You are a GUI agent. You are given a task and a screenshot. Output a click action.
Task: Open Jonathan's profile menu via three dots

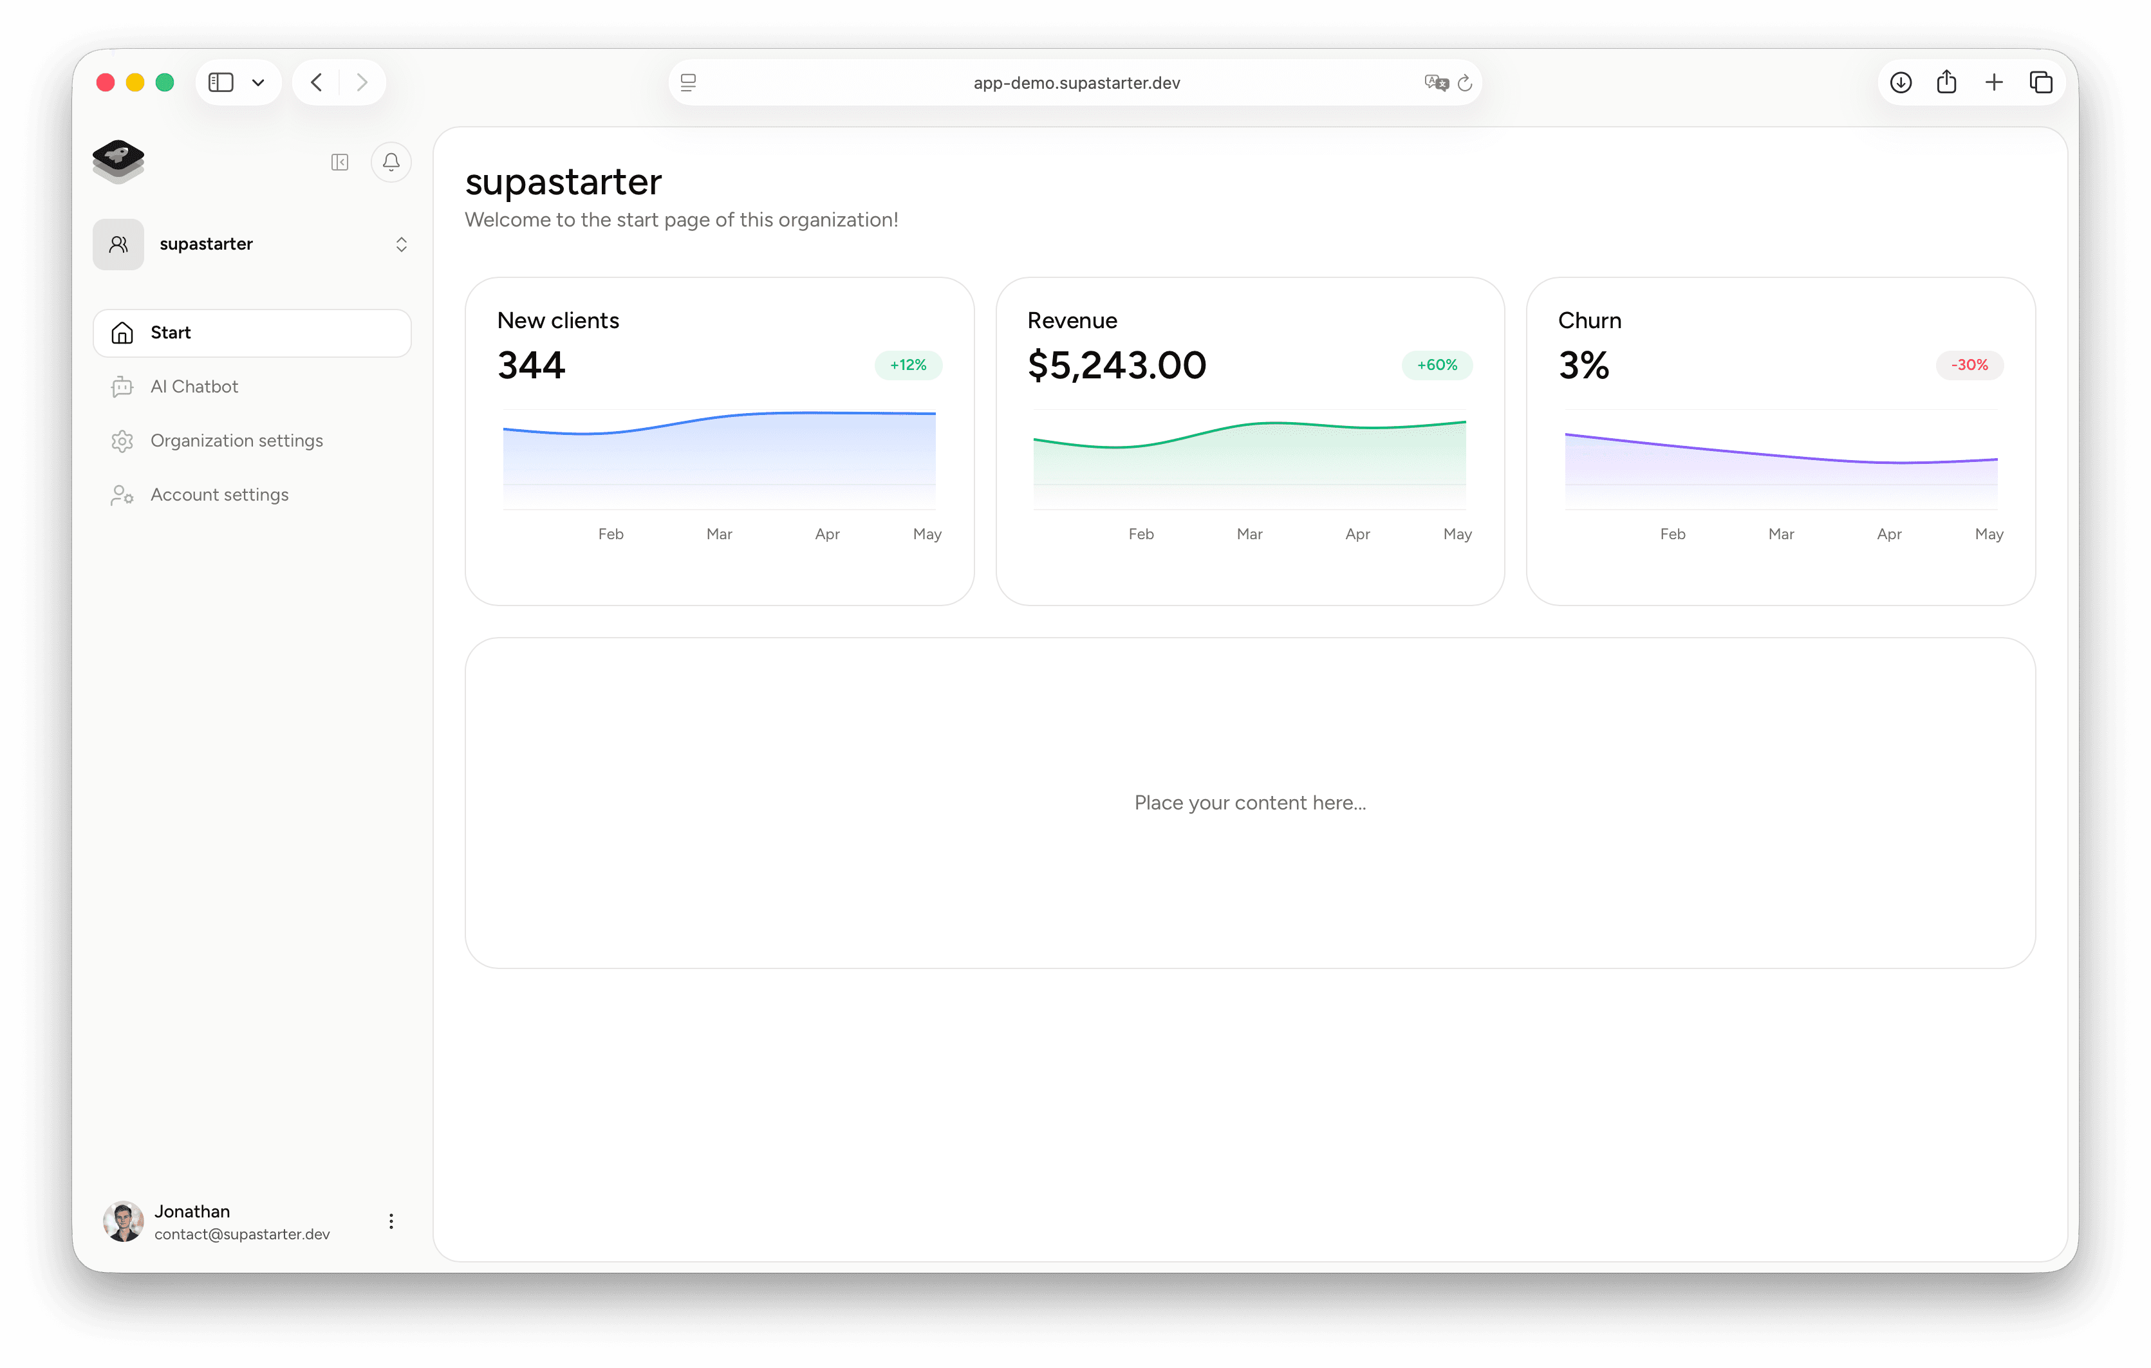click(x=391, y=1221)
